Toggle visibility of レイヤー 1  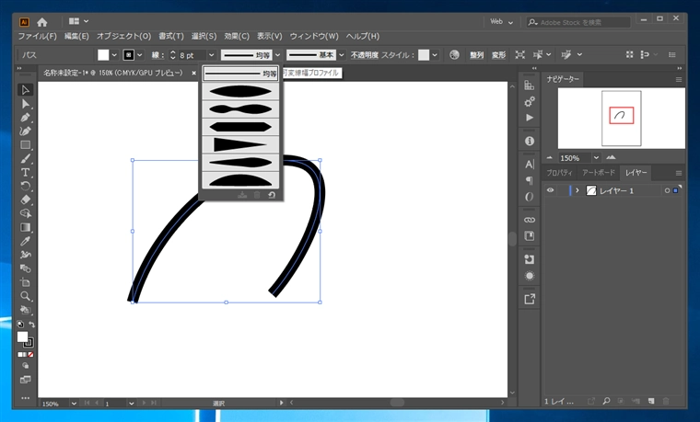click(550, 190)
